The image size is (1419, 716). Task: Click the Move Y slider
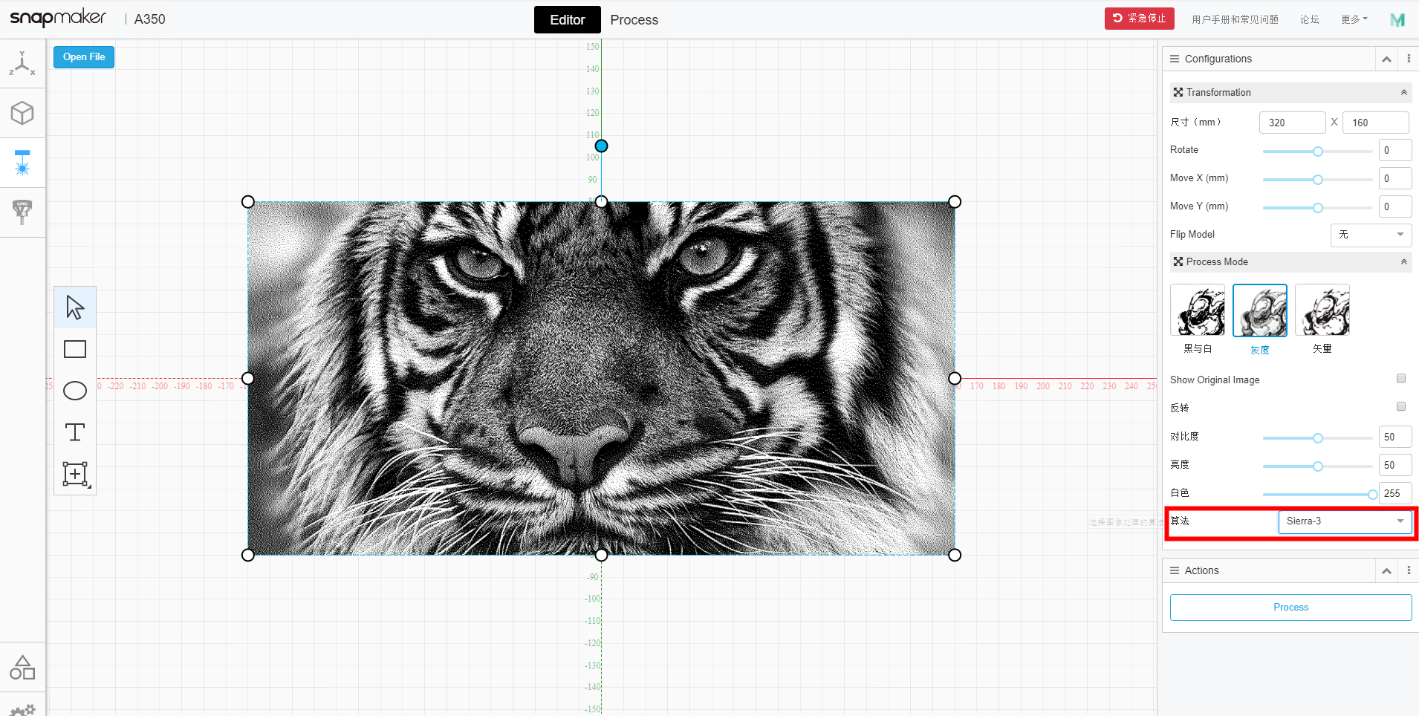(1318, 208)
